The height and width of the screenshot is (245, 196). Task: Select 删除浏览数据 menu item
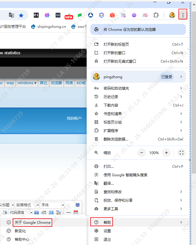click(138, 139)
